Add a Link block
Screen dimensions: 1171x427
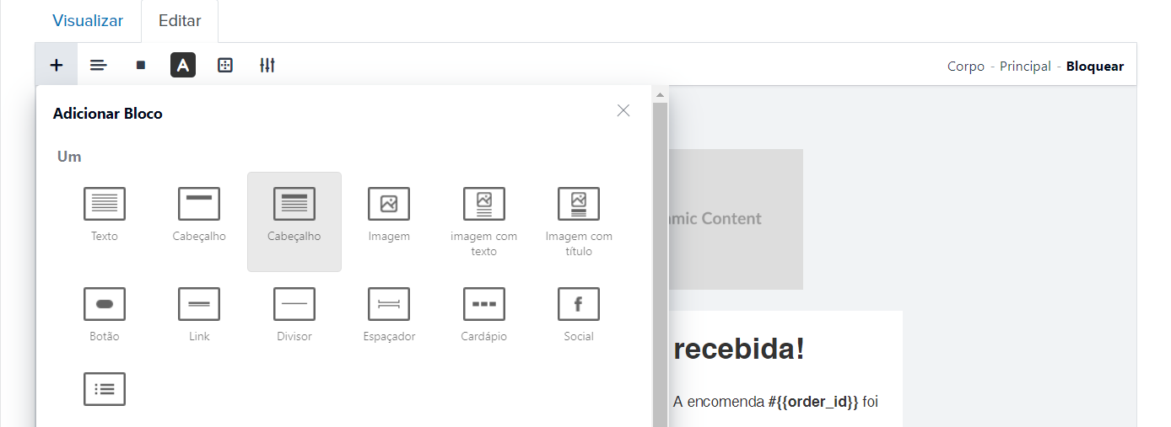click(199, 314)
